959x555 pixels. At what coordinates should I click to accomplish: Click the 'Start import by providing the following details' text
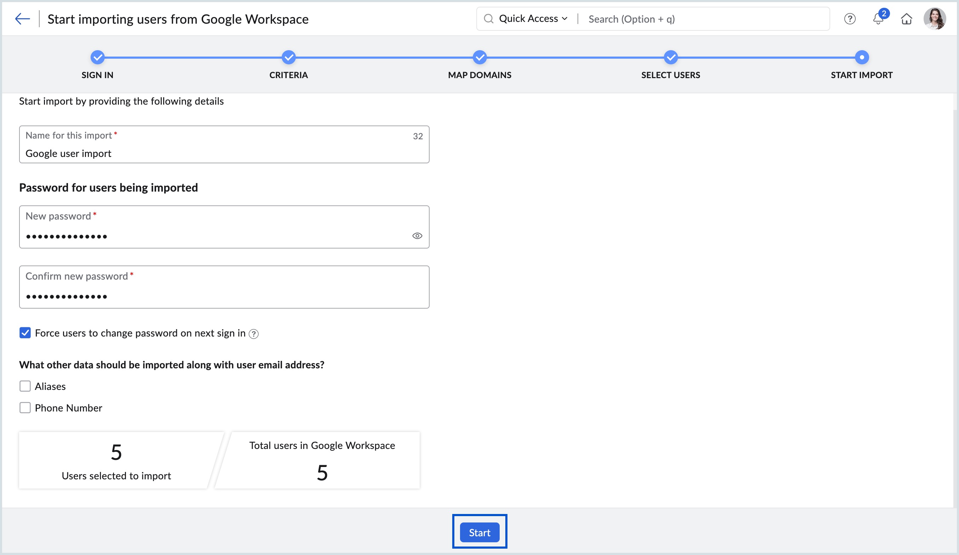[x=121, y=101]
